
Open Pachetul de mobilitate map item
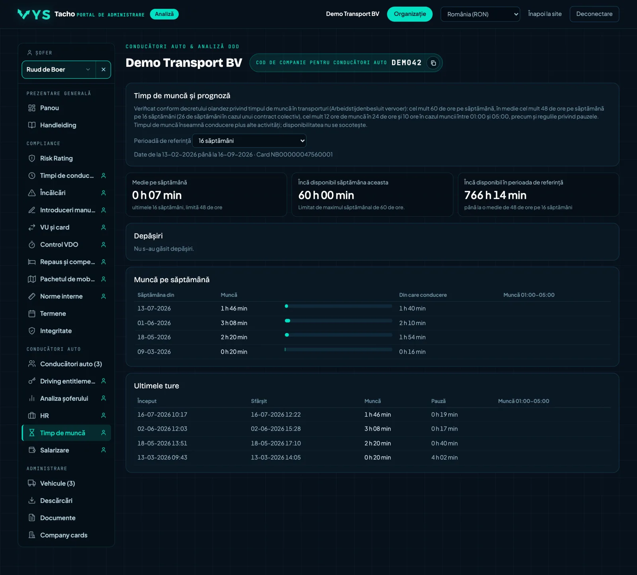coord(66,279)
